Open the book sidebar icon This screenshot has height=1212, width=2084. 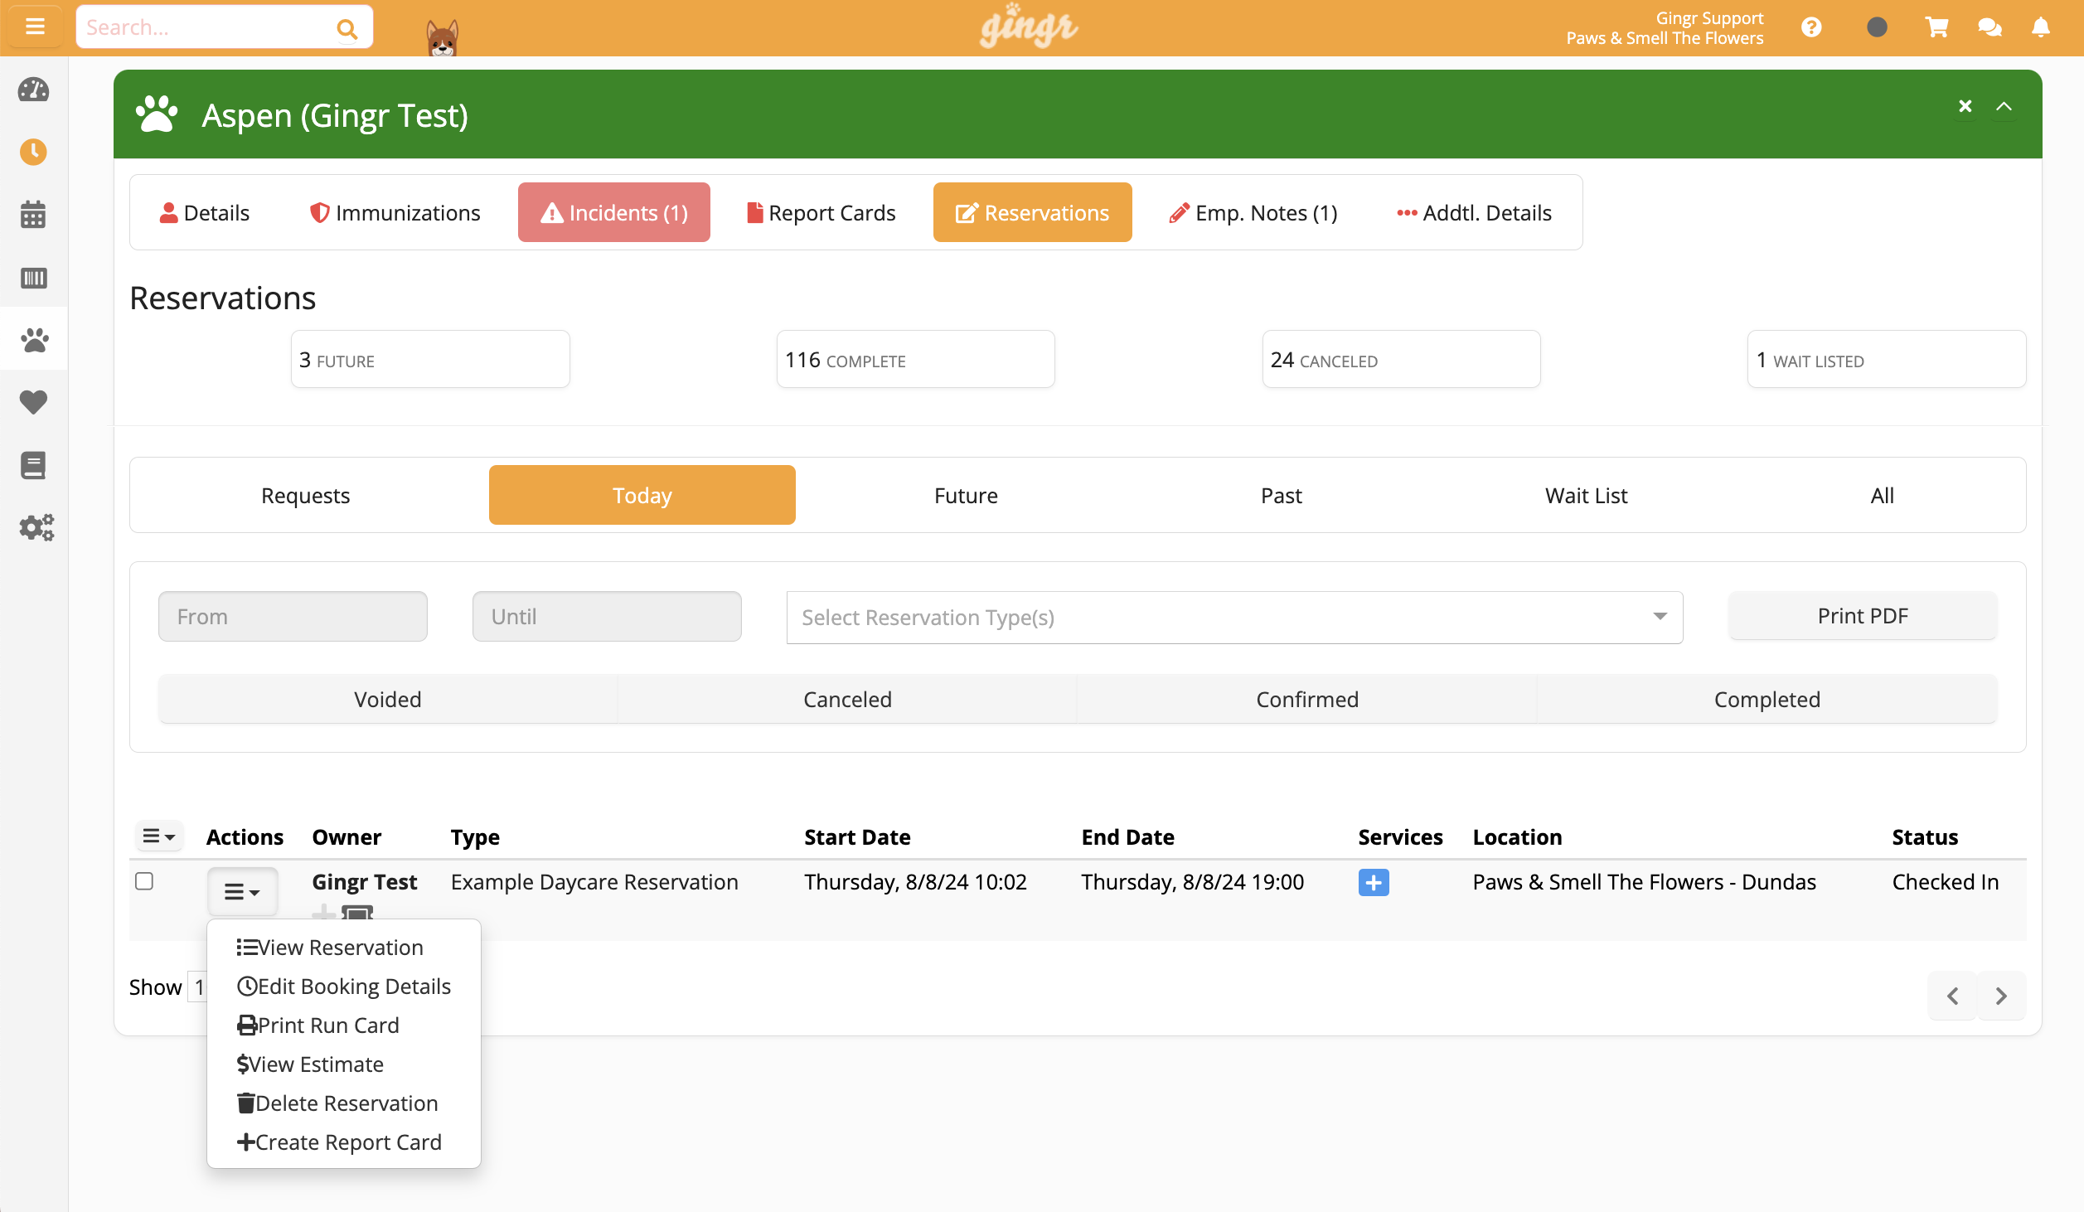tap(33, 465)
